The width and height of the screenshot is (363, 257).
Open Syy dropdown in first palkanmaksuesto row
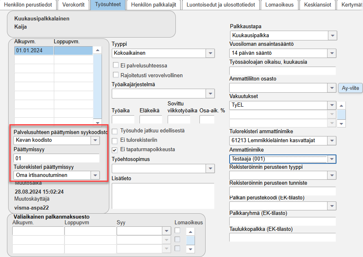[166, 231]
